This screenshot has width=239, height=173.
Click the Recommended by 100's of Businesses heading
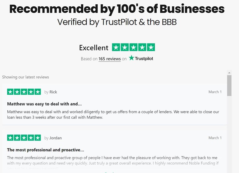tap(117, 9)
